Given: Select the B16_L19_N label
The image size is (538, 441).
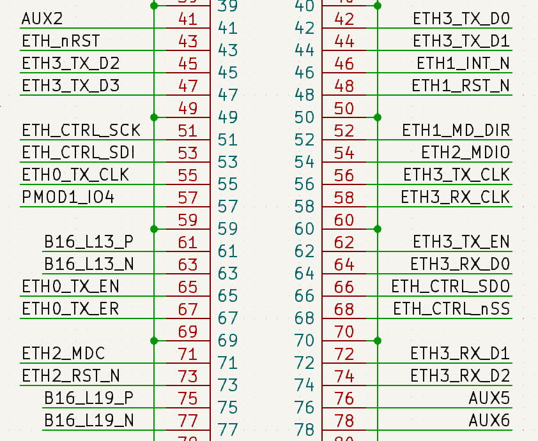Looking at the screenshot, I should tap(89, 421).
